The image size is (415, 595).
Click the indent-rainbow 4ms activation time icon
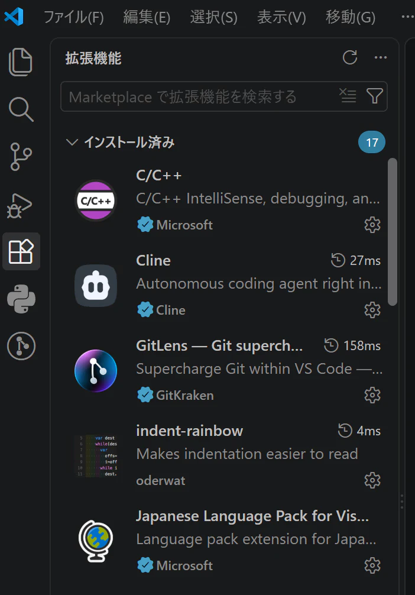pyautogui.click(x=345, y=431)
